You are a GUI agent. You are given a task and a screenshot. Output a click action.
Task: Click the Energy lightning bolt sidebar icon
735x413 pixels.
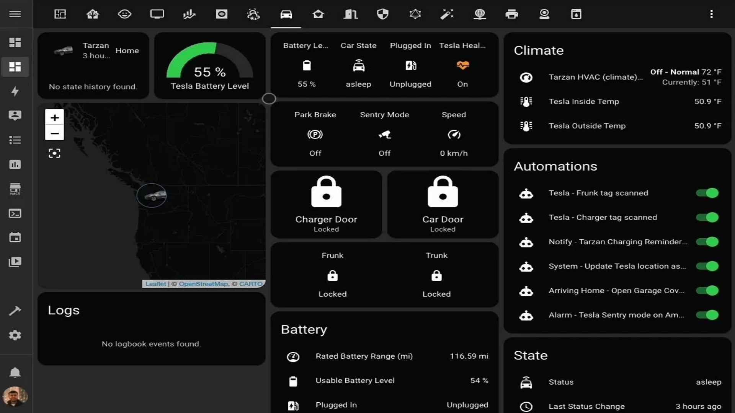(x=15, y=91)
